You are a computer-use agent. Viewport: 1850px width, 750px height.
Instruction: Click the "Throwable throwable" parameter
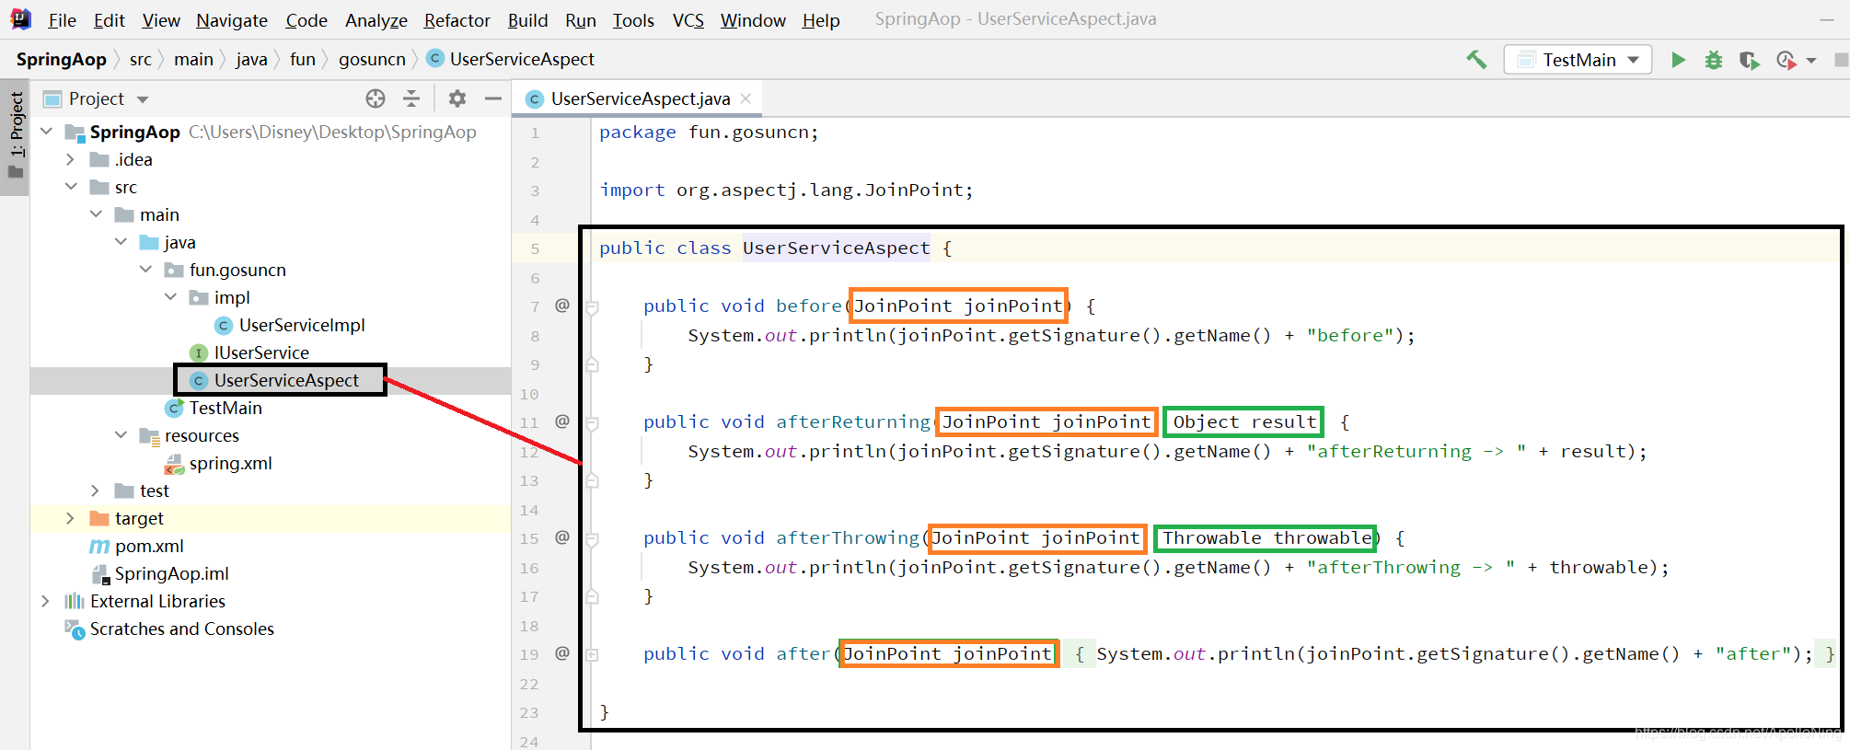click(1266, 537)
